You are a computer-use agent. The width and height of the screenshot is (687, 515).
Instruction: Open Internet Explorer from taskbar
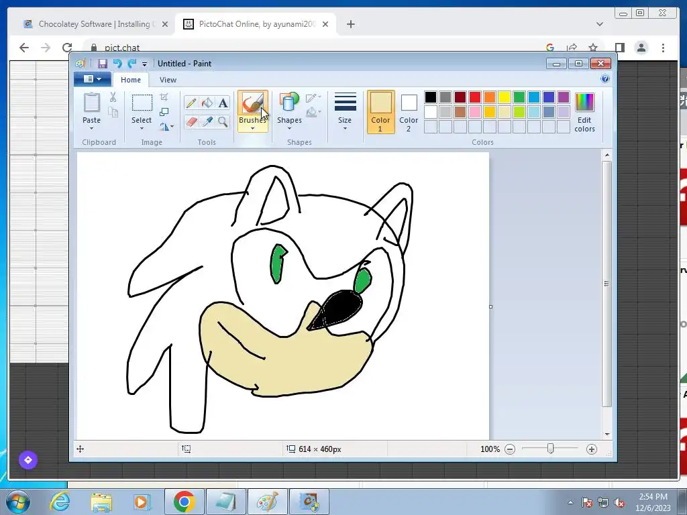coord(60,502)
